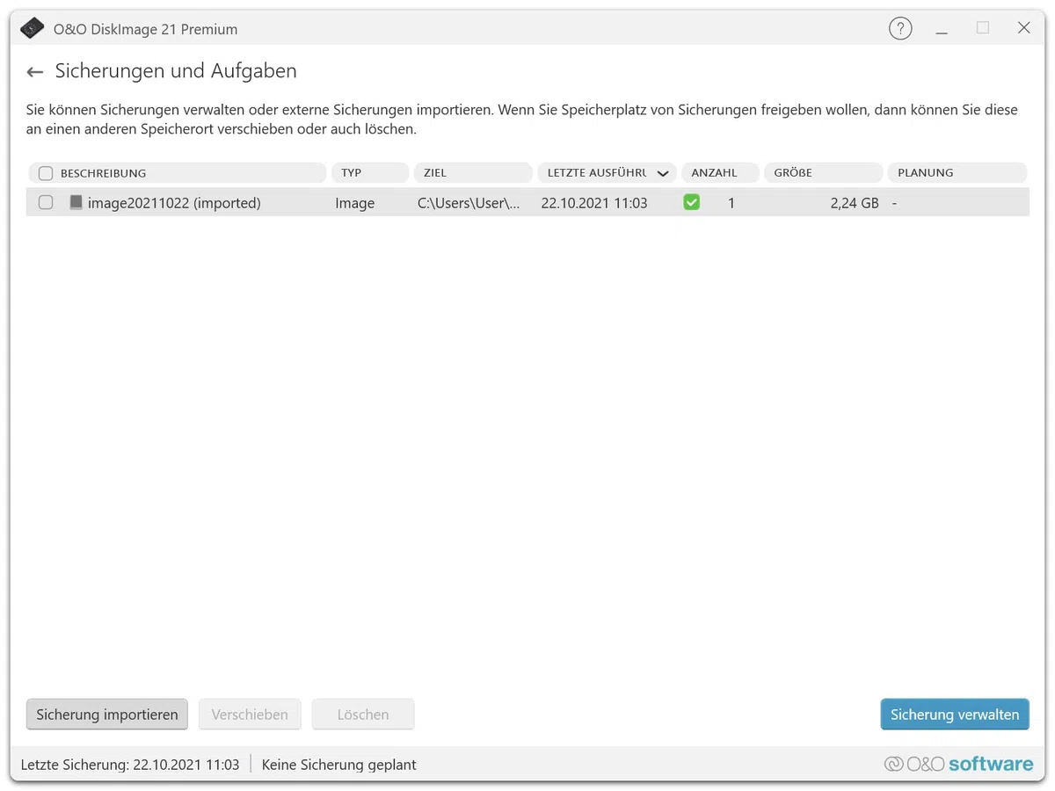
Task: Click the image file icon for image20211022
Action: [x=76, y=202]
